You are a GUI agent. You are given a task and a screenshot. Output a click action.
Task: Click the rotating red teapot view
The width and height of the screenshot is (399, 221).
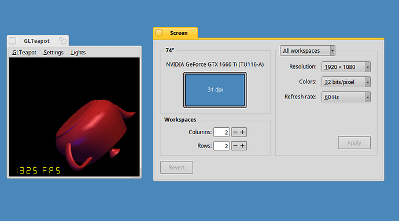coord(74,117)
